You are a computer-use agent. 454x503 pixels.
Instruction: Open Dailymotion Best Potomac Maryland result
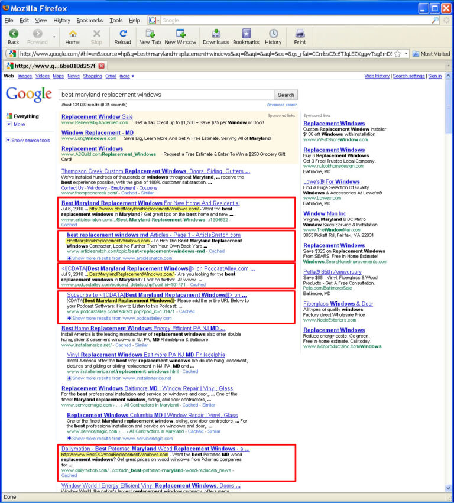[x=155, y=449]
